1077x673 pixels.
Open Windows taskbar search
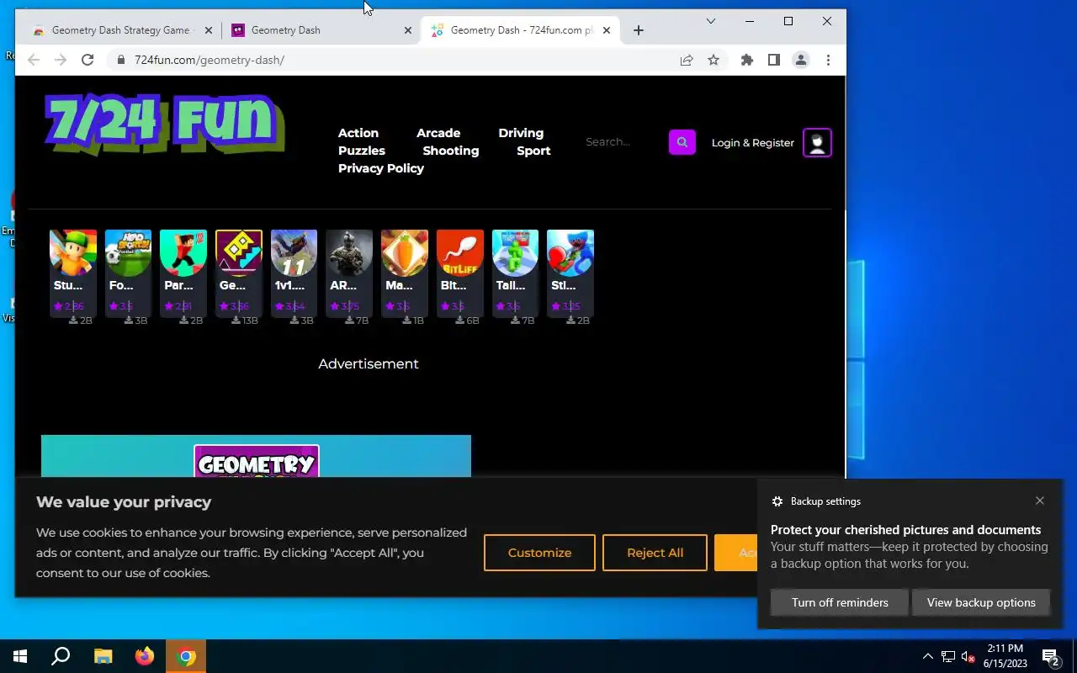pos(61,656)
